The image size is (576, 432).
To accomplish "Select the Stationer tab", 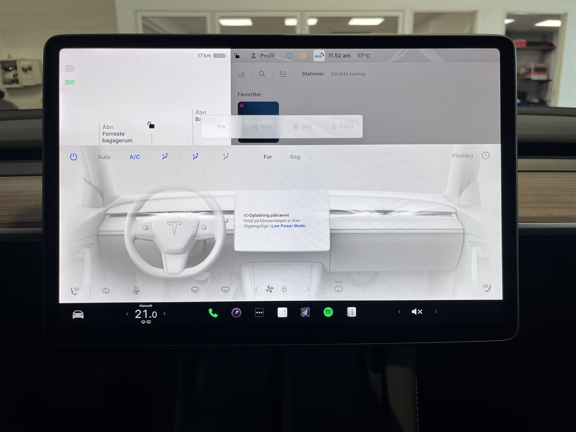I will [x=313, y=74].
